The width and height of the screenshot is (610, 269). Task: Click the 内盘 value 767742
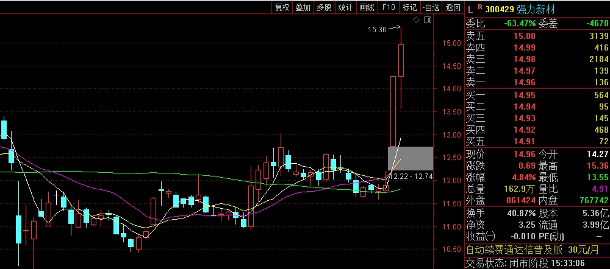tap(593, 201)
